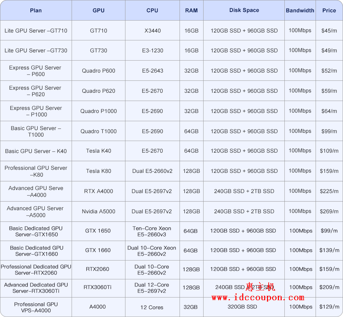Viewport: 343px width, 317px height.
Task: Click the GTX 1660 GPU cell
Action: [x=98, y=250]
